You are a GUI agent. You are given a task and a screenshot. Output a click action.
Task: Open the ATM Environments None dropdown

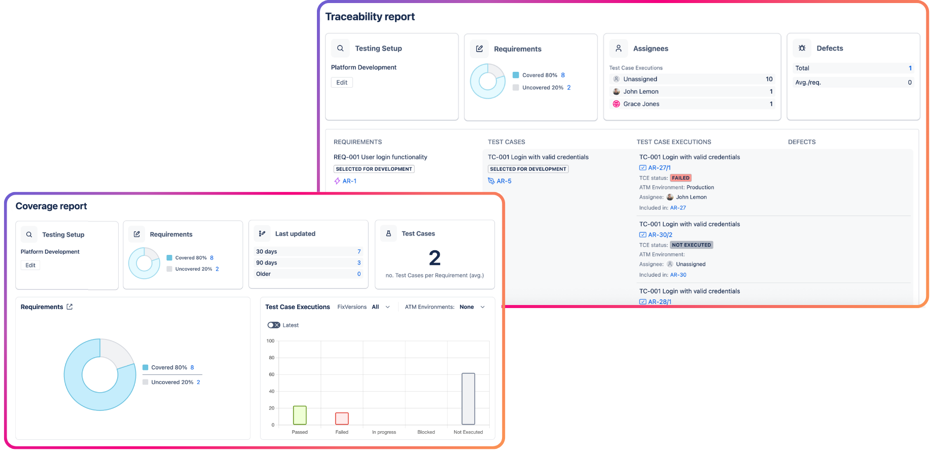point(472,307)
